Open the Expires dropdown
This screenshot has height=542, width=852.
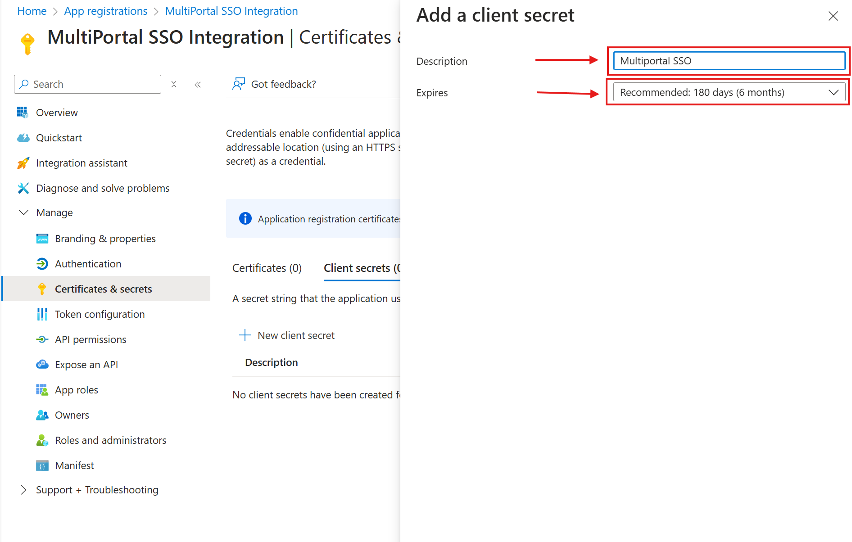[729, 92]
